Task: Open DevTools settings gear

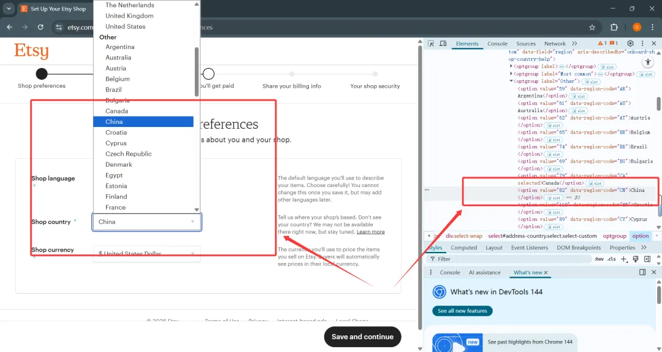Action: [x=630, y=43]
